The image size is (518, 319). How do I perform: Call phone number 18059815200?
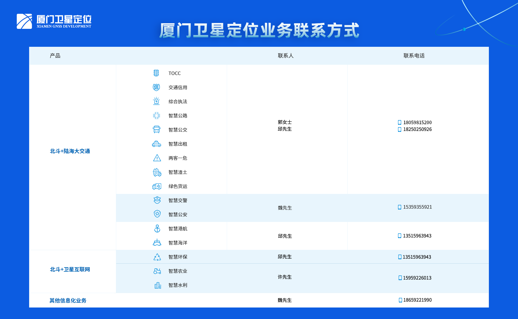[x=417, y=123]
